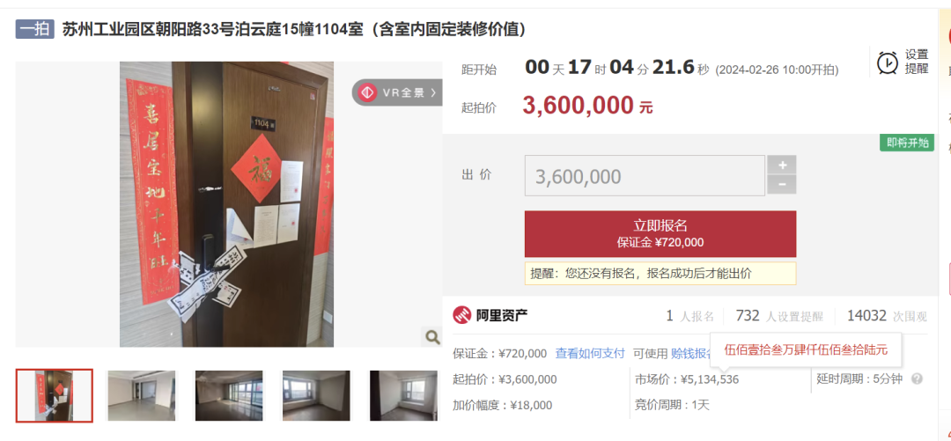Click the alarm clock reminder icon
Image resolution: width=951 pixels, height=441 pixels.
(x=888, y=62)
